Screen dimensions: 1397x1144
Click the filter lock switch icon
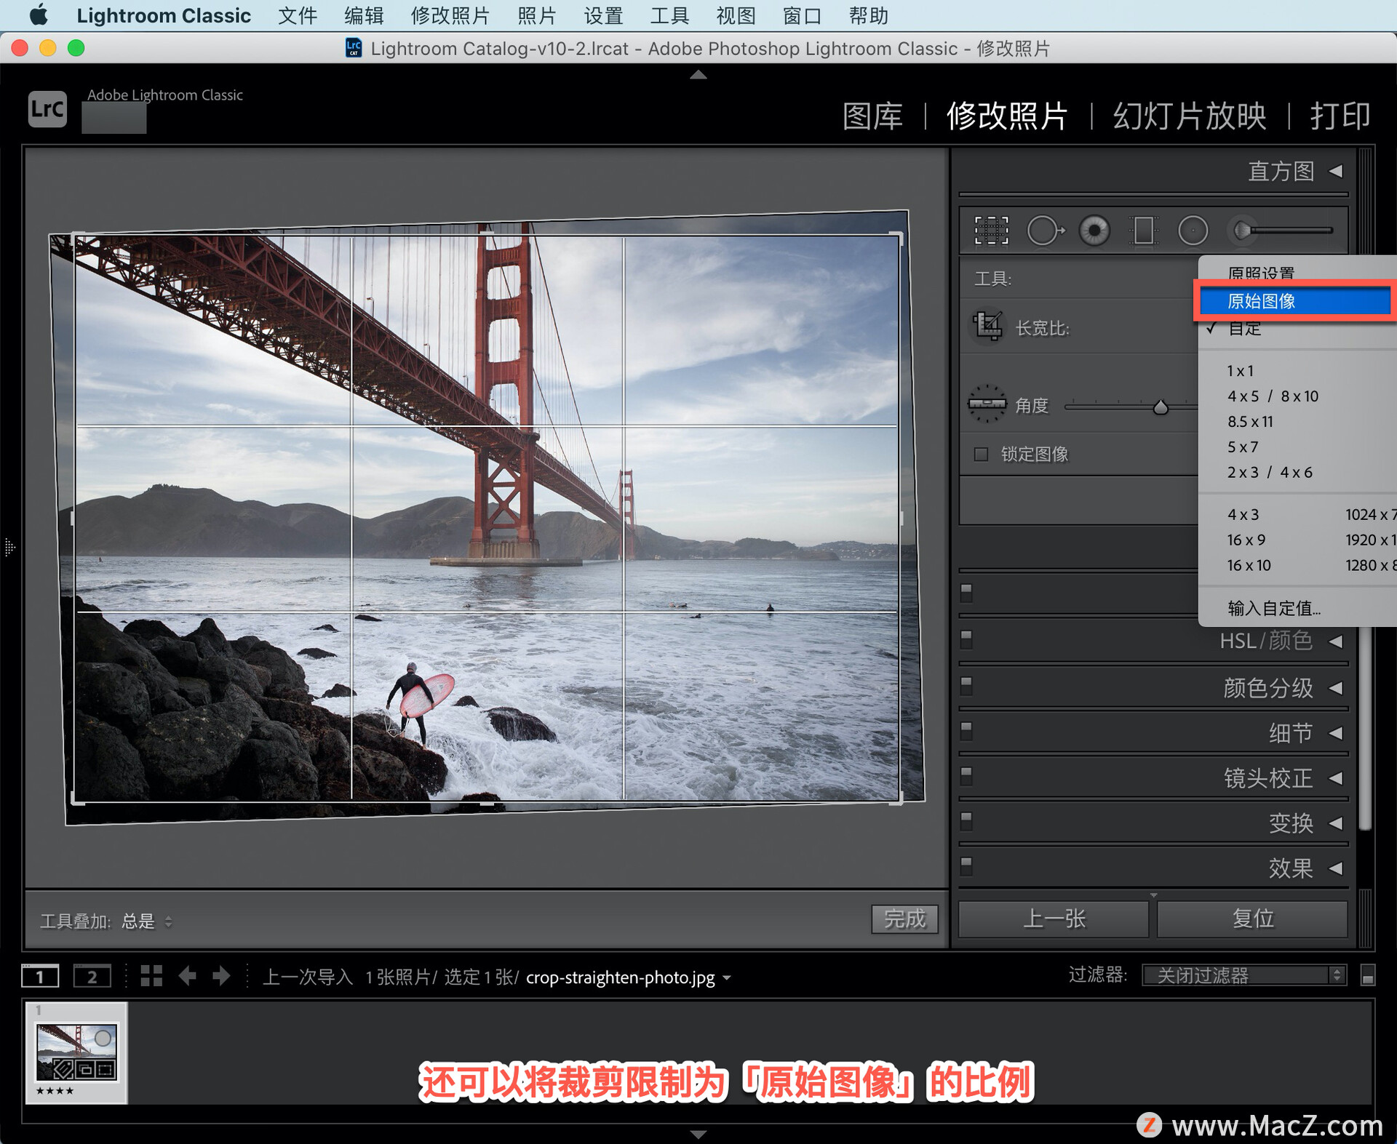coord(1367,975)
